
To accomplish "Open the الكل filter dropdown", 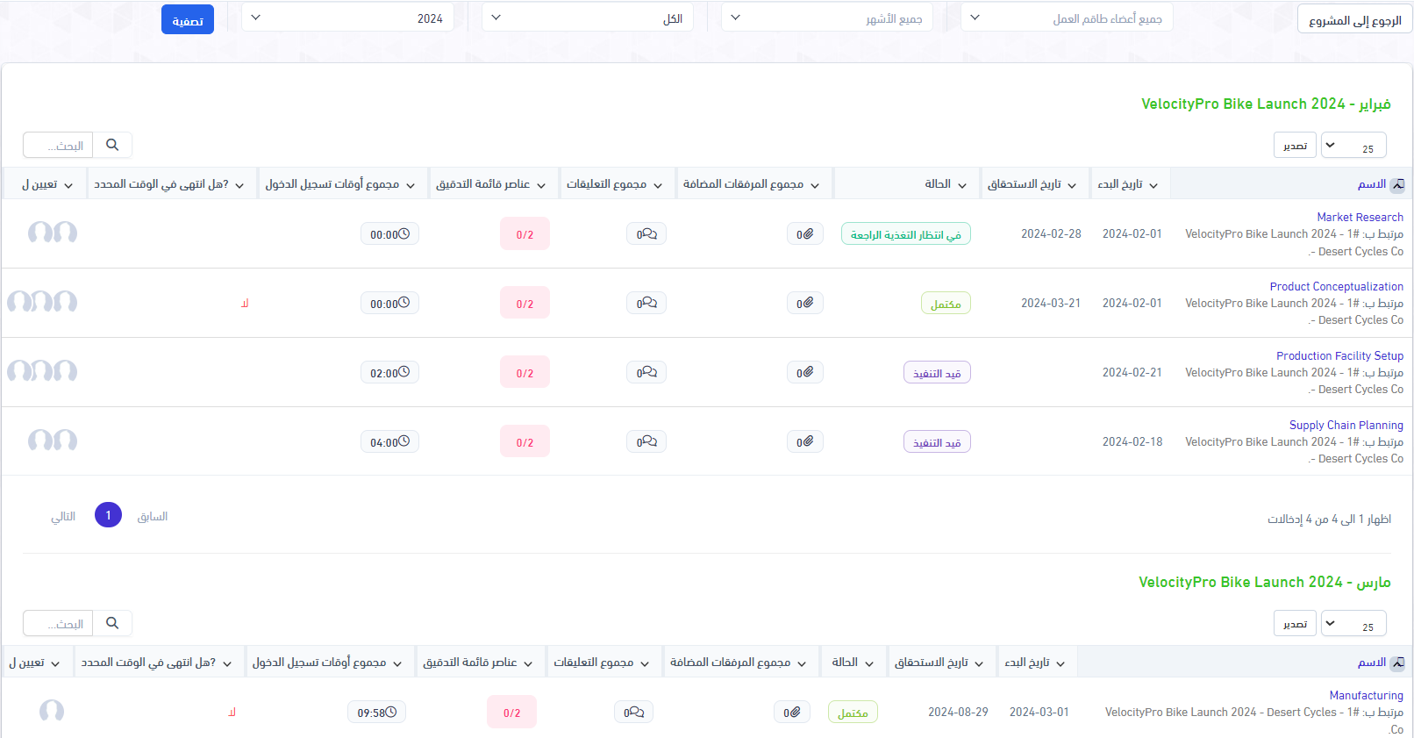I will [x=587, y=18].
